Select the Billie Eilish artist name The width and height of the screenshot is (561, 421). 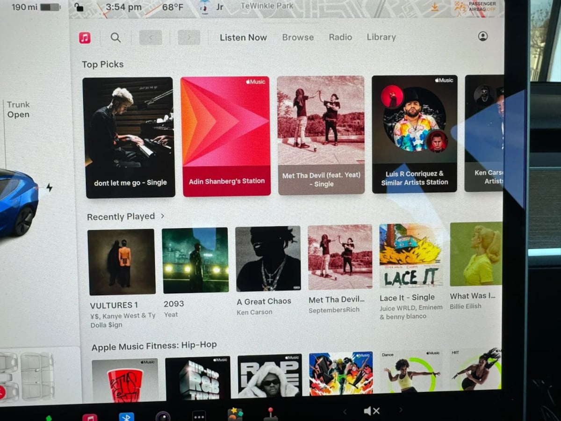(465, 306)
